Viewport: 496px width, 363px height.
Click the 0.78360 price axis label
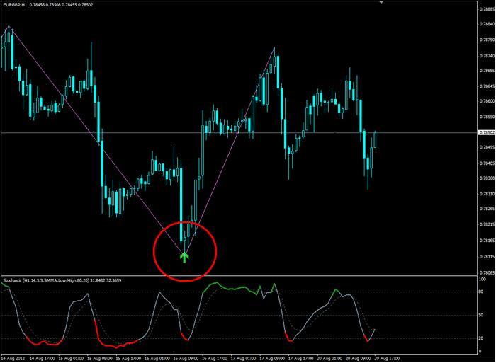(x=487, y=178)
